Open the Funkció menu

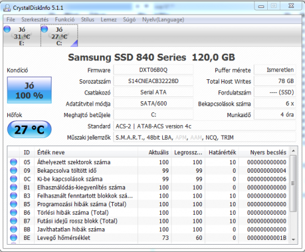click(65, 20)
